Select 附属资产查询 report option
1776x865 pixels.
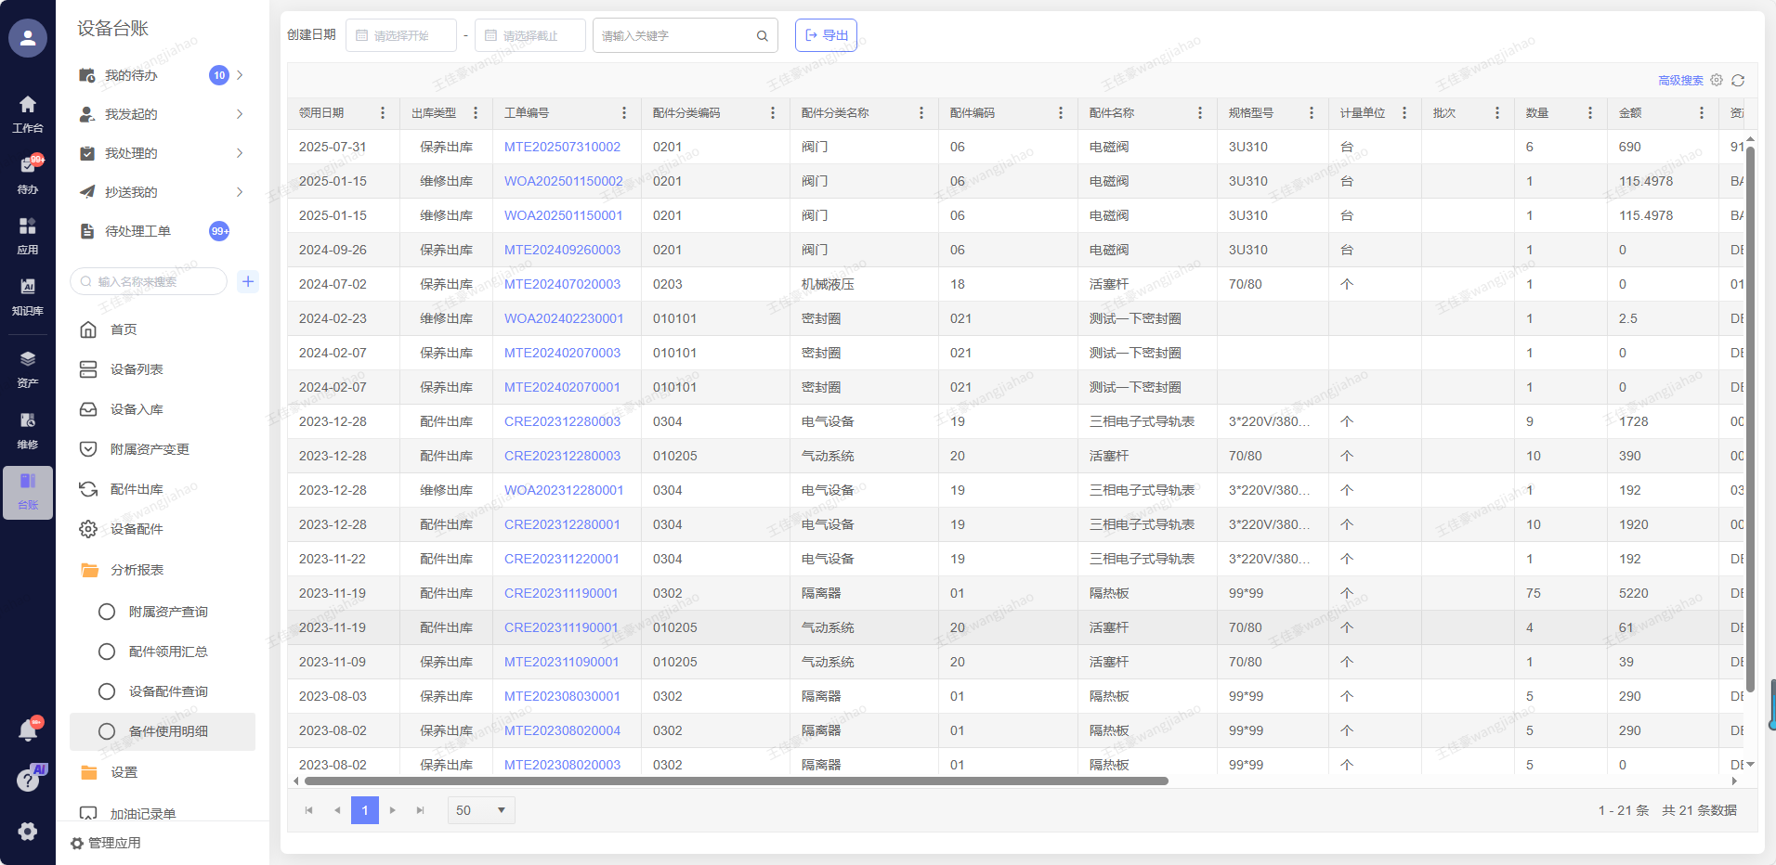pyautogui.click(x=168, y=612)
